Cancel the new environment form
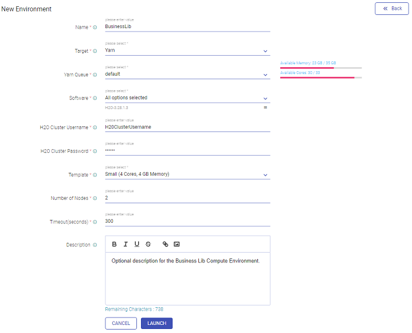412x333 pixels. (121, 323)
